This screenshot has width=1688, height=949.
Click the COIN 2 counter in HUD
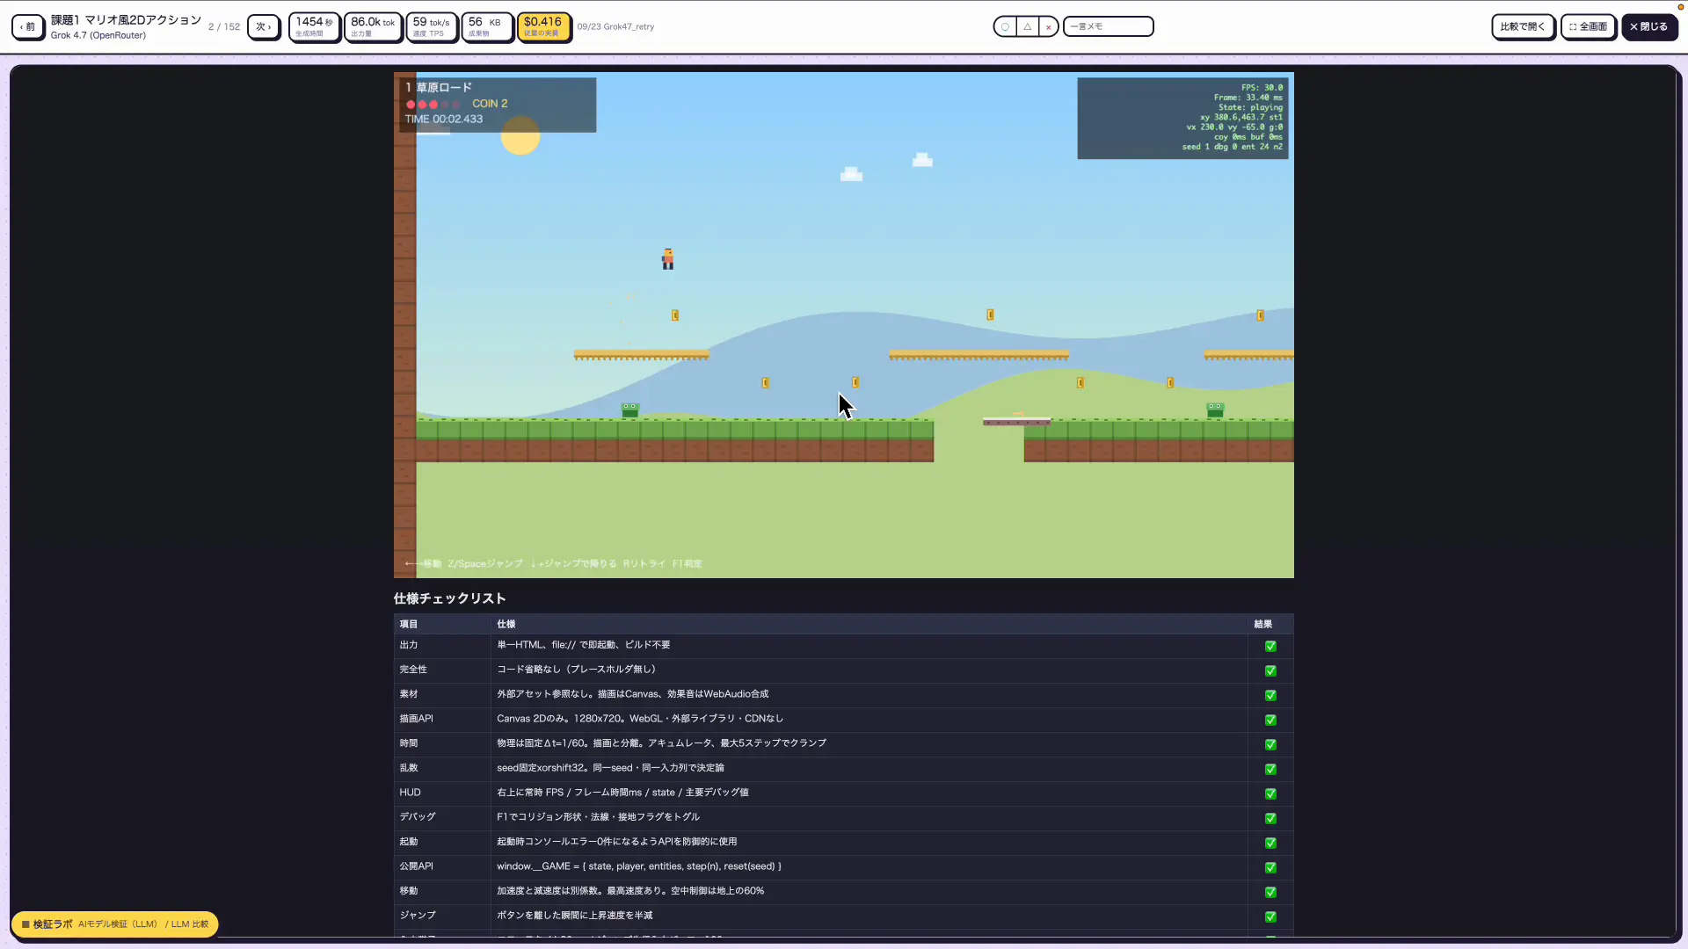click(x=490, y=104)
